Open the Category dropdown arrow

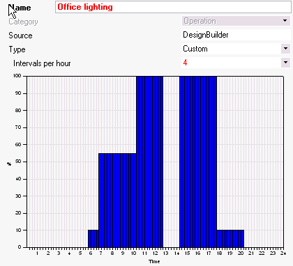285,21
